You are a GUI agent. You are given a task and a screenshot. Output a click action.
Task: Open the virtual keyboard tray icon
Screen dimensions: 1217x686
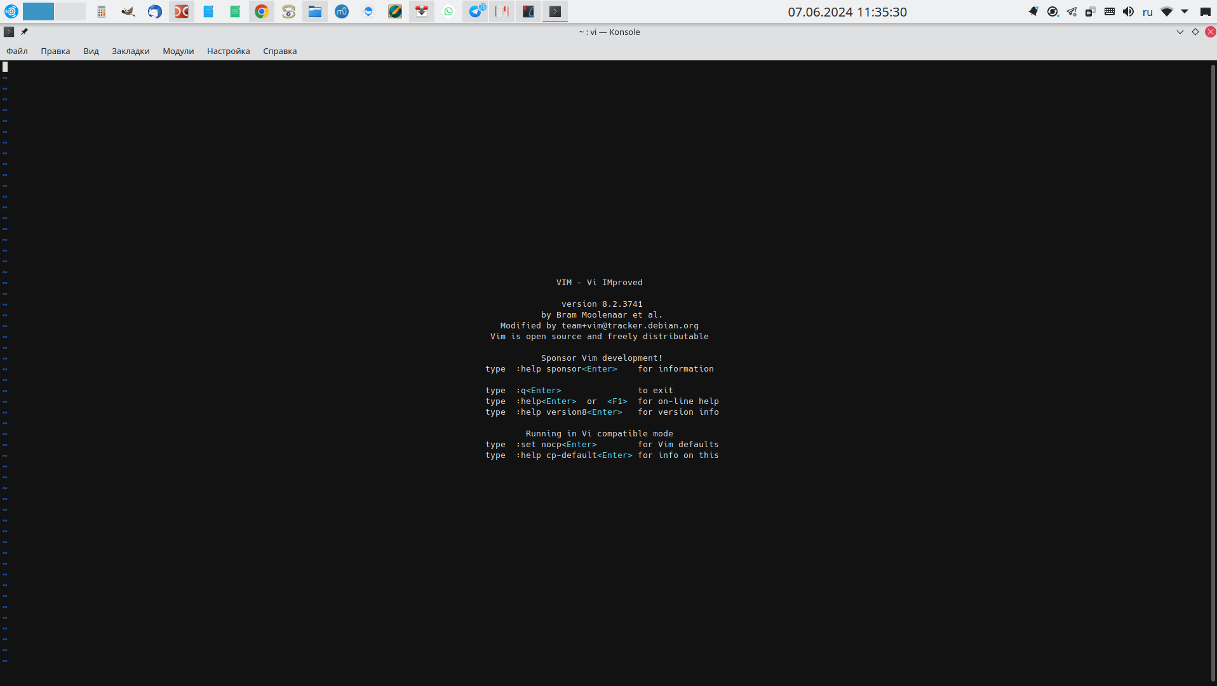coord(1110,11)
